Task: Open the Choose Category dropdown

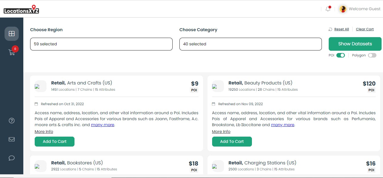Action: pyautogui.click(x=250, y=44)
